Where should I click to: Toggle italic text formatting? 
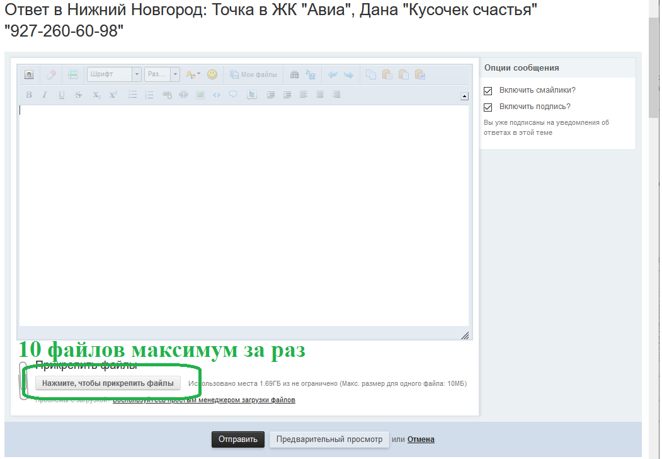pyautogui.click(x=45, y=95)
